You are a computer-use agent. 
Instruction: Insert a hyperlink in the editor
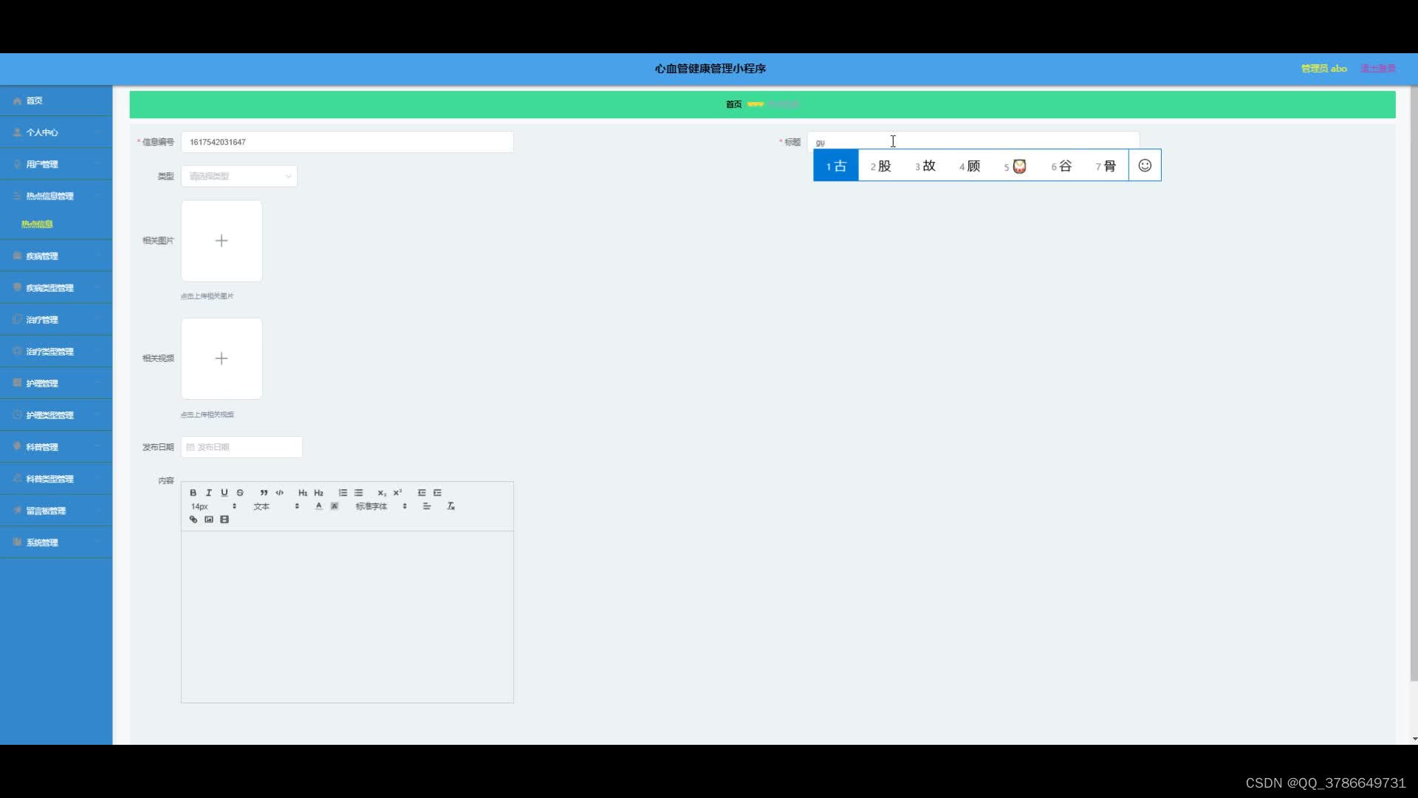point(193,519)
